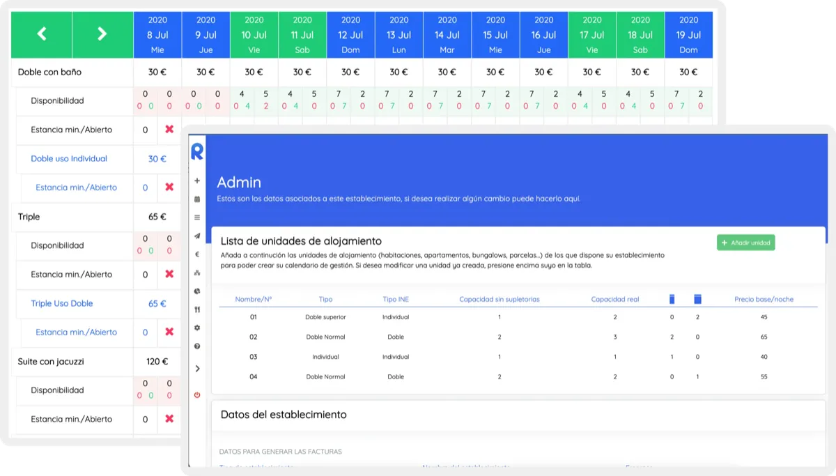Image resolution: width=836 pixels, height=476 pixels.
Task: Toggle red X for Suite con jacuzzi open status
Action: (169, 419)
